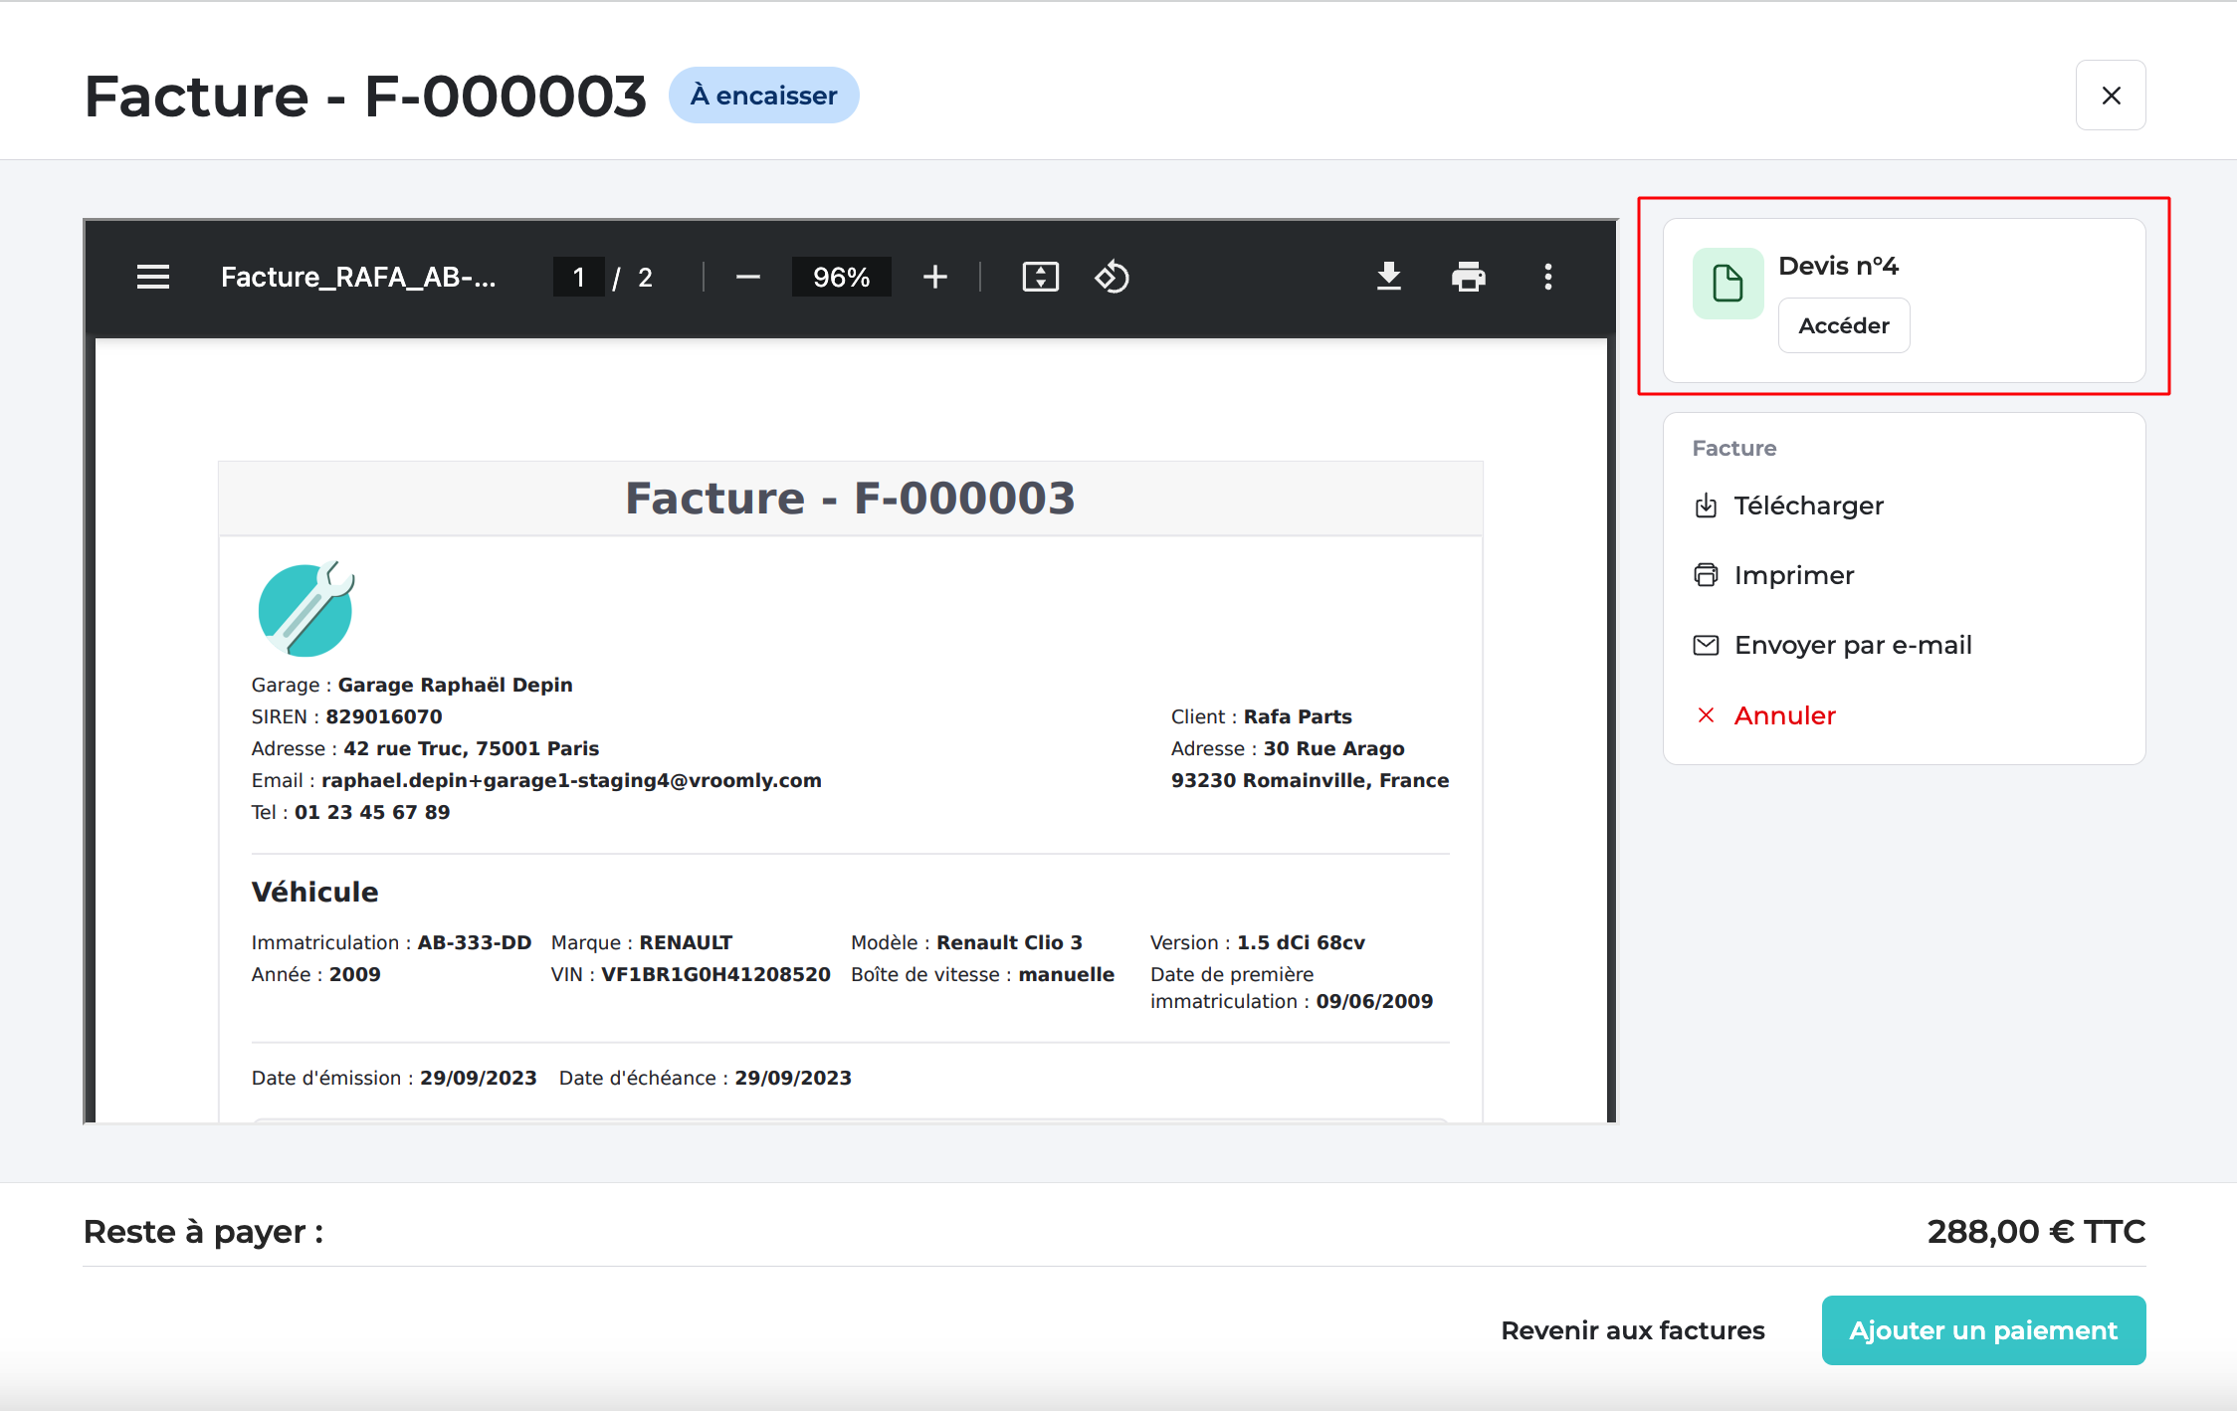The width and height of the screenshot is (2237, 1411).
Task: Click the Imprimer printer icon
Action: (x=1706, y=575)
